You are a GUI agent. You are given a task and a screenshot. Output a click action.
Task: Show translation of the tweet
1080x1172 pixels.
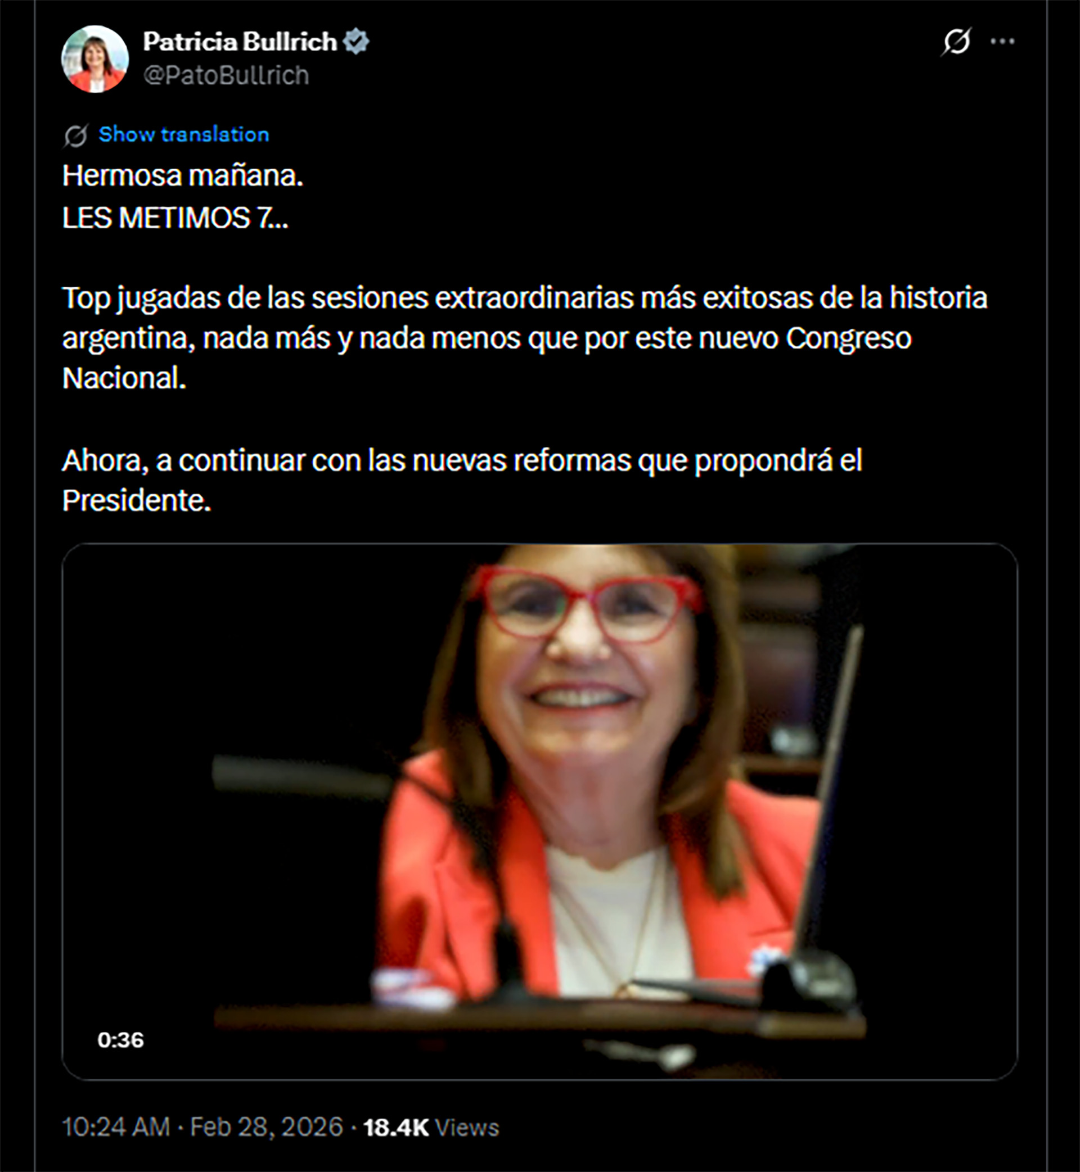point(183,134)
